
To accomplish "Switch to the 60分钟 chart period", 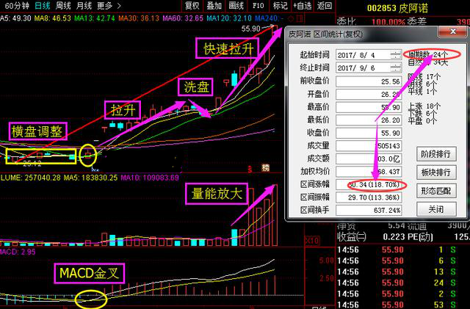I will click(15, 5).
